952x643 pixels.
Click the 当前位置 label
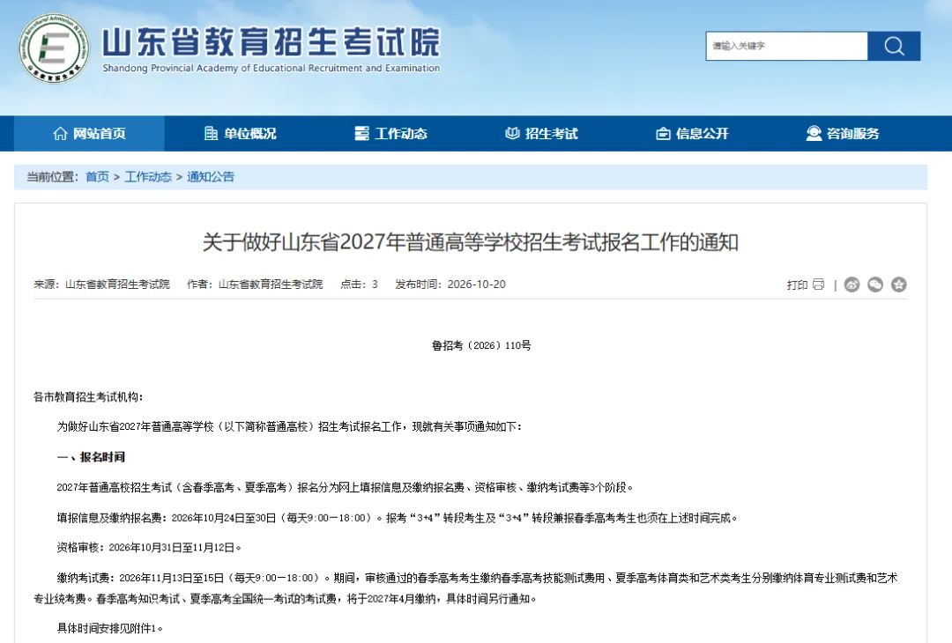coord(52,177)
